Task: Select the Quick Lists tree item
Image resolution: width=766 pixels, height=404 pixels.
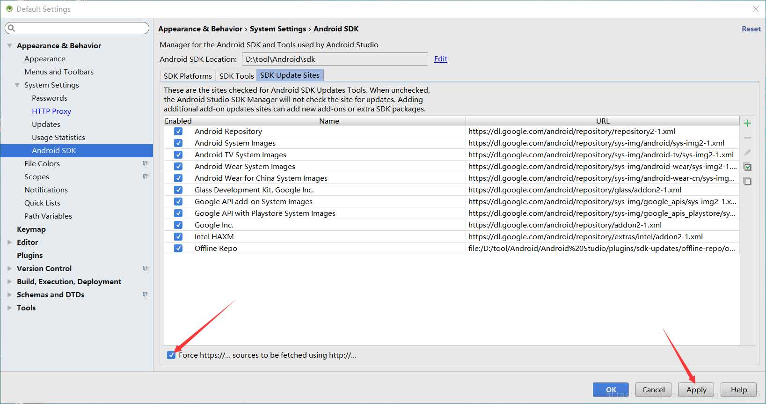Action: coord(42,203)
